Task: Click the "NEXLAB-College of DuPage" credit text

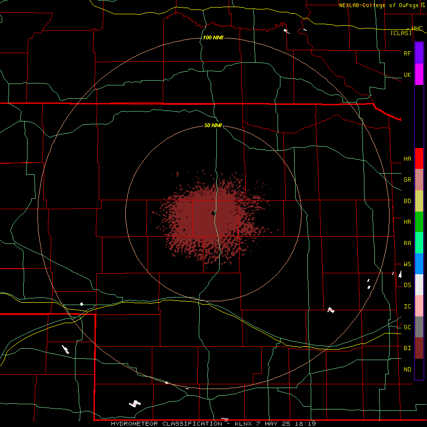Action: tap(379, 5)
